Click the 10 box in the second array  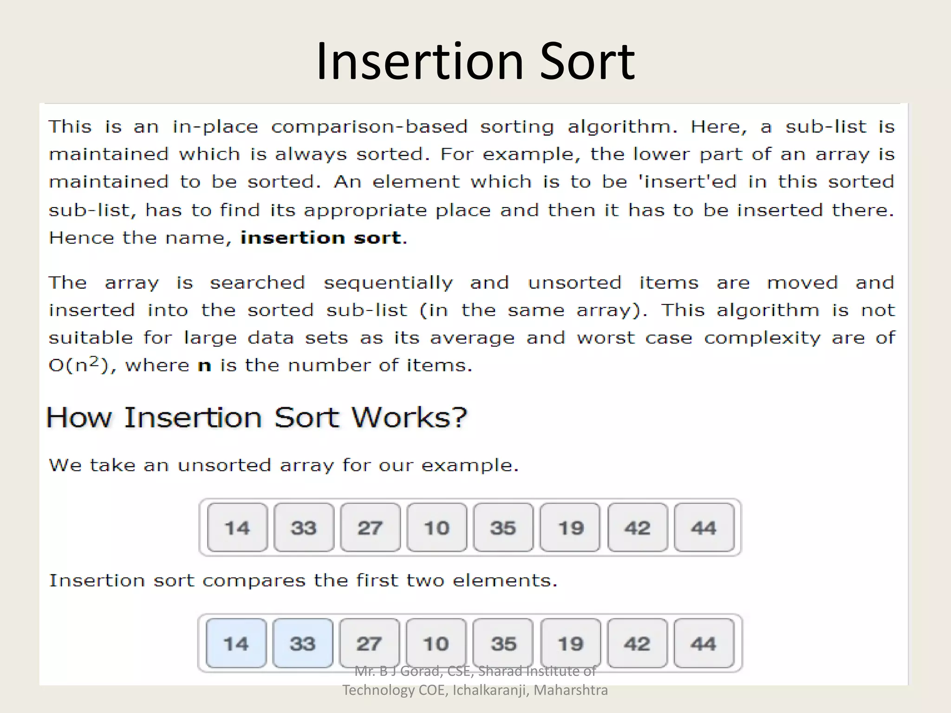pyautogui.click(x=436, y=643)
